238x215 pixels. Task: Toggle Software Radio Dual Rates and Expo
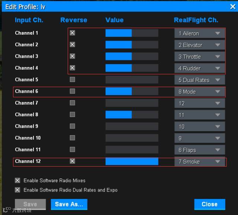tap(17, 190)
